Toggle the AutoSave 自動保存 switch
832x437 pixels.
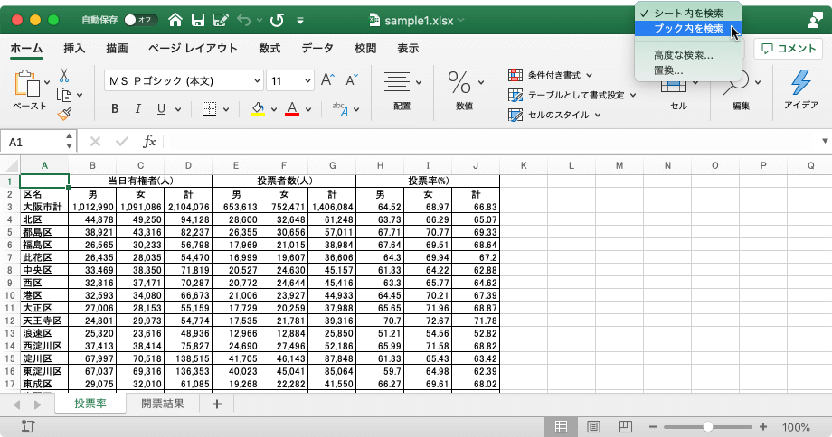click(141, 20)
